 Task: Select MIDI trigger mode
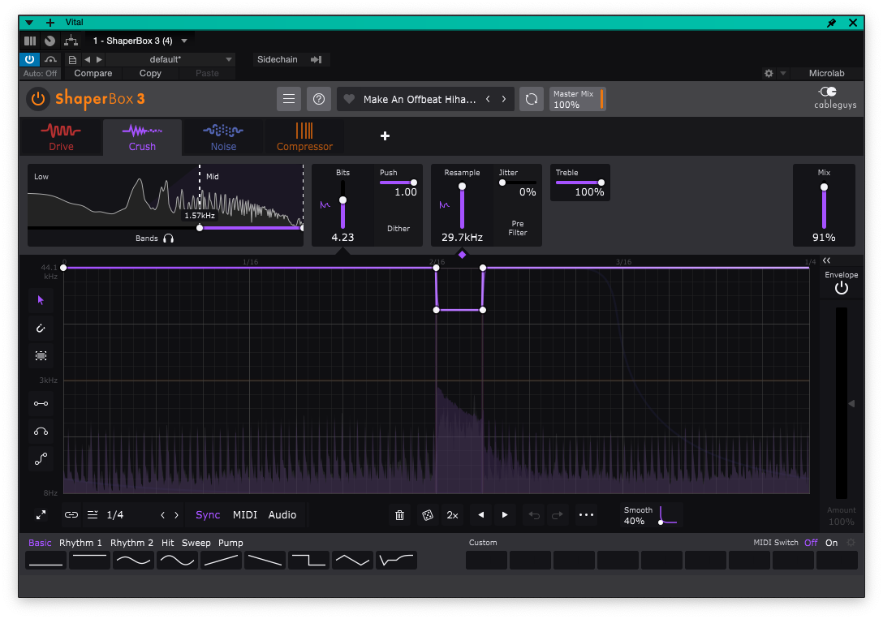(245, 515)
